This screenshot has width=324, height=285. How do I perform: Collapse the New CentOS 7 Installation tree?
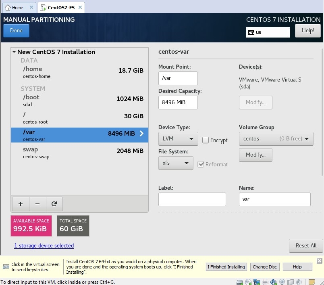14,52
